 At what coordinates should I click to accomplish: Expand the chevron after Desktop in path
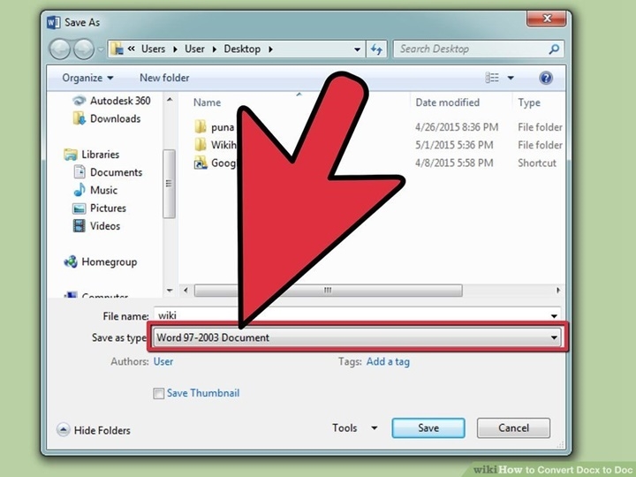click(270, 49)
